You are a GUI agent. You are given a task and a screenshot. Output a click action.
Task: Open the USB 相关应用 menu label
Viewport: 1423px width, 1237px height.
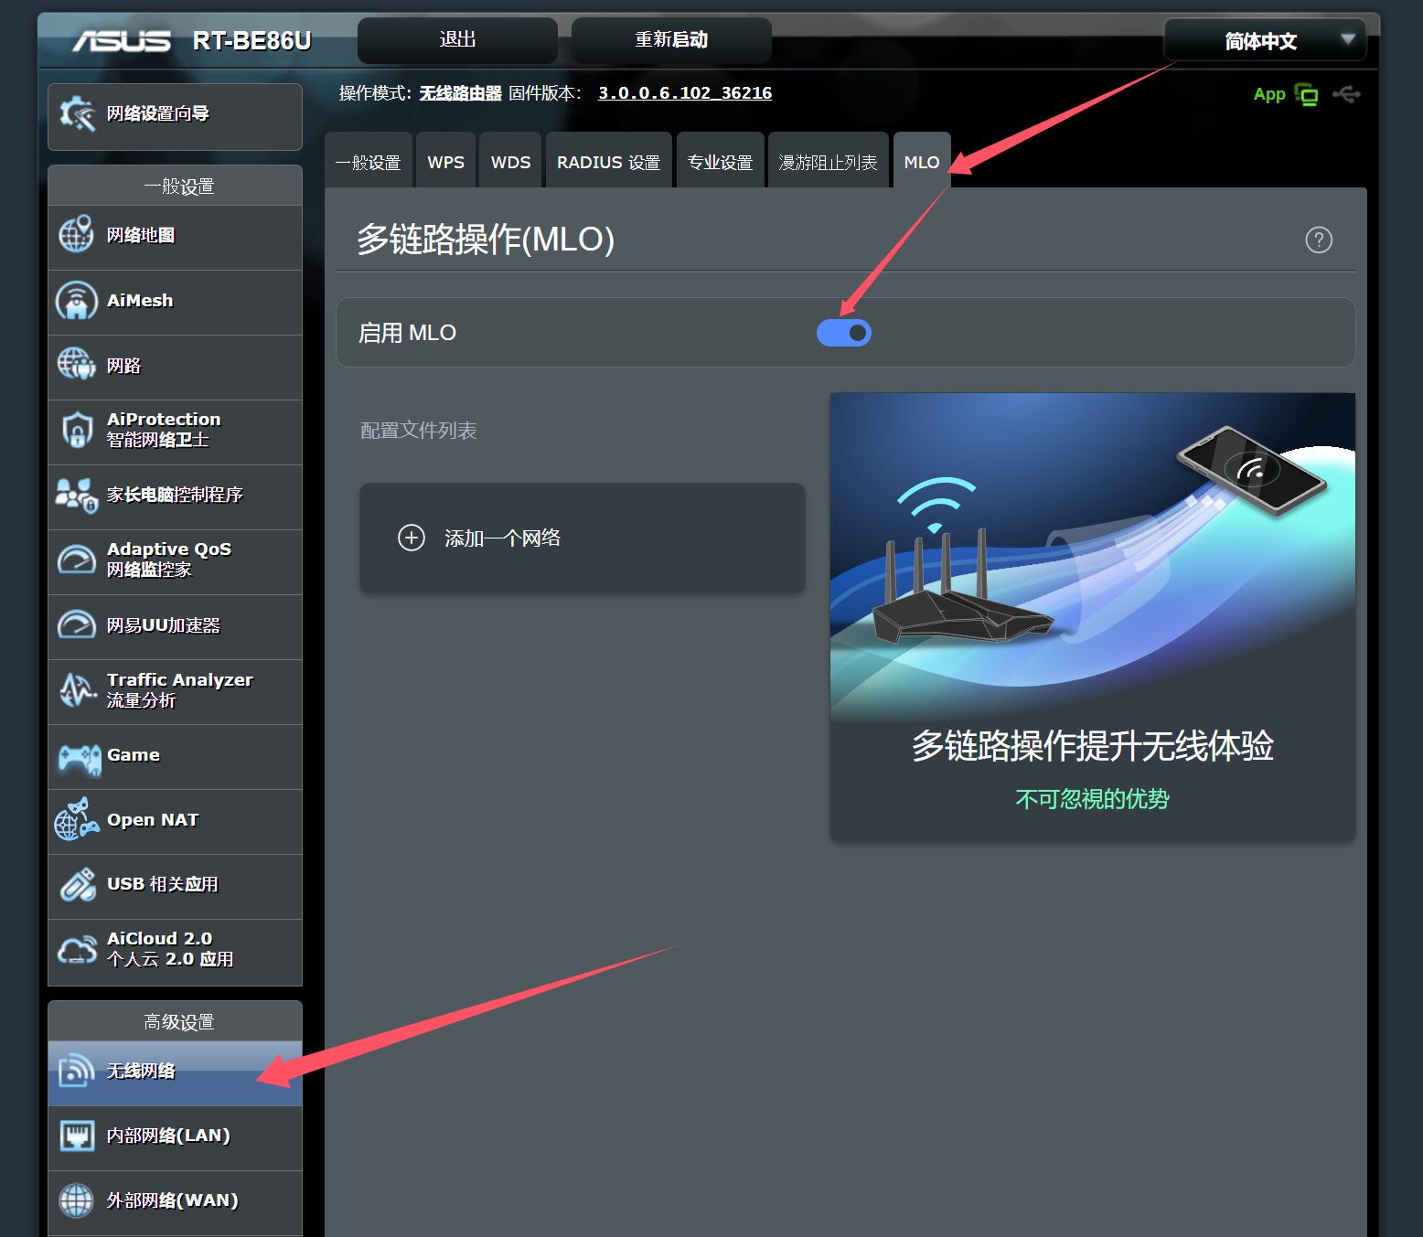(163, 884)
